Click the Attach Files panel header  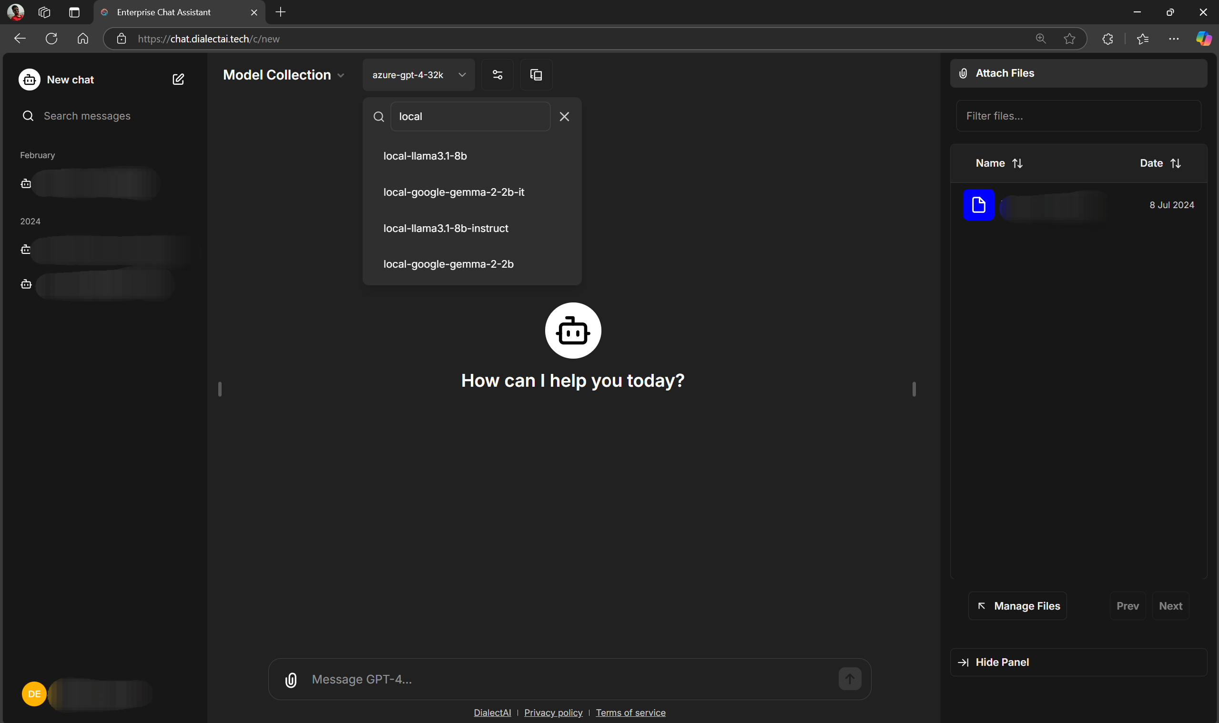click(x=1078, y=73)
